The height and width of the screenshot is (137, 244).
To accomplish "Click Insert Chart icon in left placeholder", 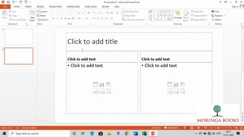I will coord(102,84).
